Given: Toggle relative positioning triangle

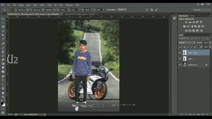Looking at the screenshot, I should [28, 10].
